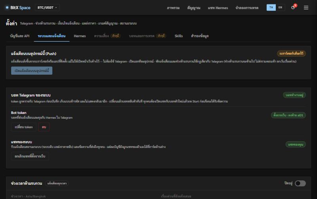The width and height of the screenshot is (317, 199).
Task: Select the บอทและการเทรด tab
Action: (x=147, y=36)
